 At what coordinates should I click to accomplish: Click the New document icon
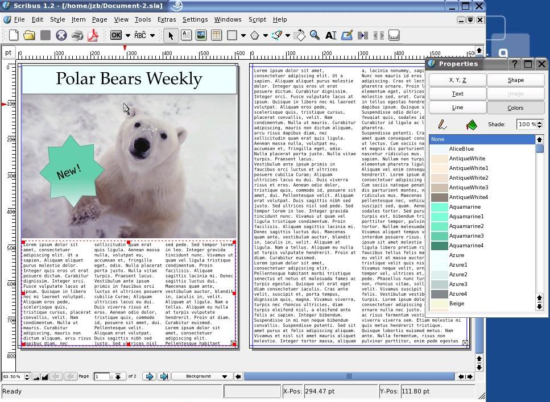coord(13,35)
